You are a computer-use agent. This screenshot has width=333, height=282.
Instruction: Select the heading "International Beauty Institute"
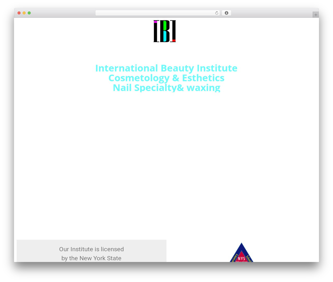[x=166, y=68]
